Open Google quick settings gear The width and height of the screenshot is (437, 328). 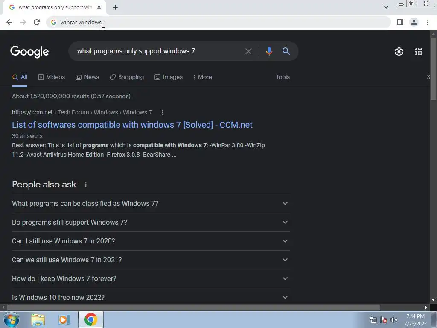click(x=399, y=52)
